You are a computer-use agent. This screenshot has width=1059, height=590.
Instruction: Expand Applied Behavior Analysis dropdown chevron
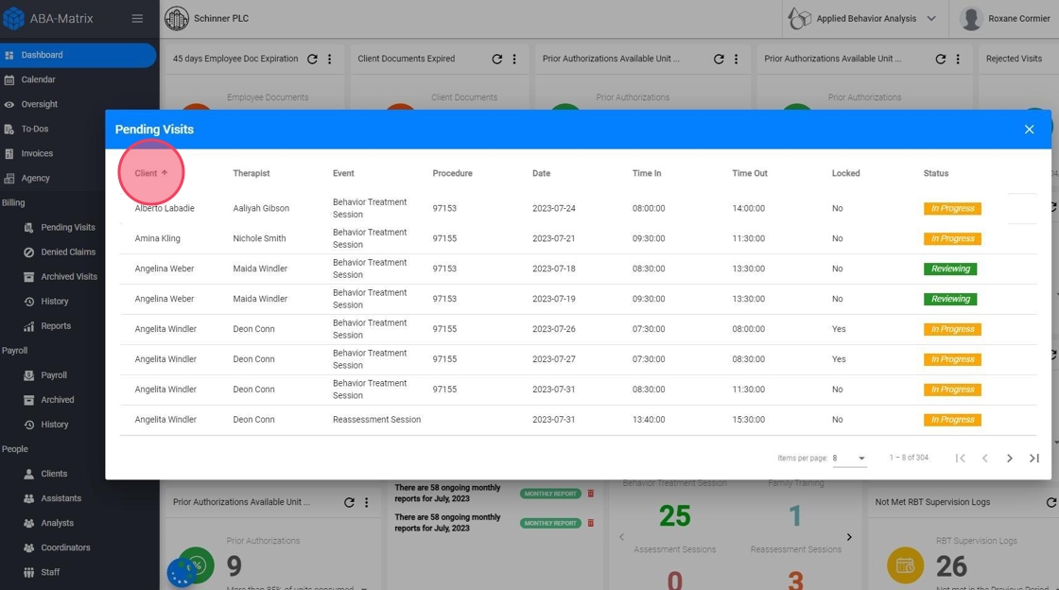pos(931,18)
